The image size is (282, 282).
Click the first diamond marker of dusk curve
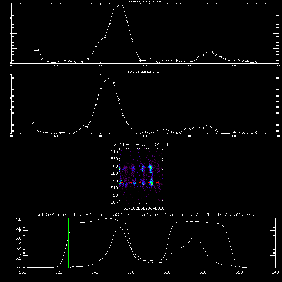(34, 124)
